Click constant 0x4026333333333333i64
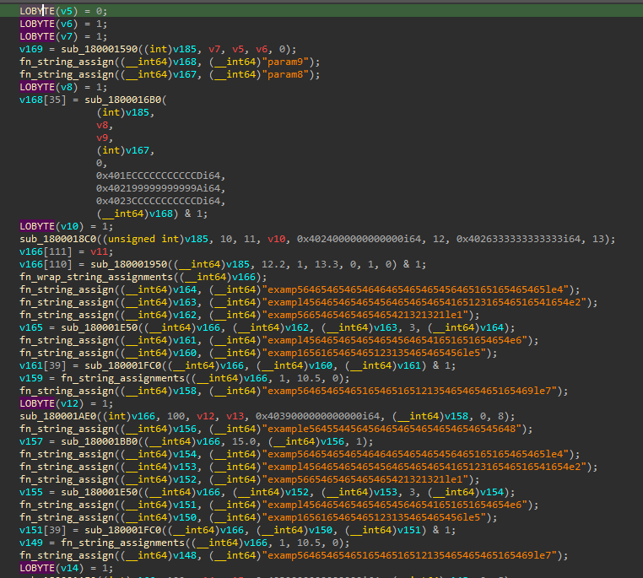643x578 pixels. 518,239
